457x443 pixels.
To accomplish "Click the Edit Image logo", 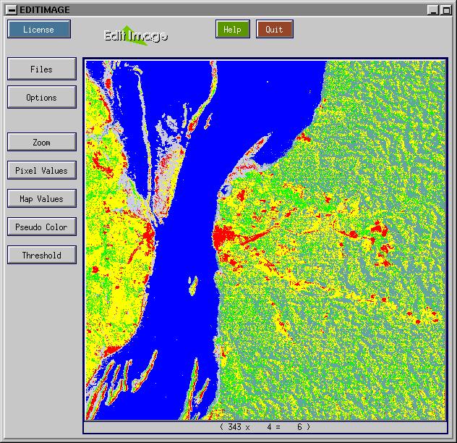I will [x=135, y=35].
